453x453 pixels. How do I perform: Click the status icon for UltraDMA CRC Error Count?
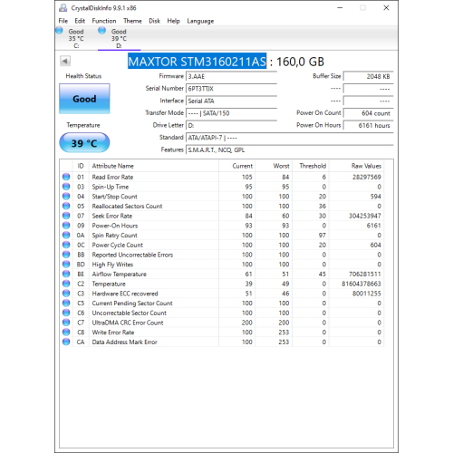pyautogui.click(x=66, y=323)
